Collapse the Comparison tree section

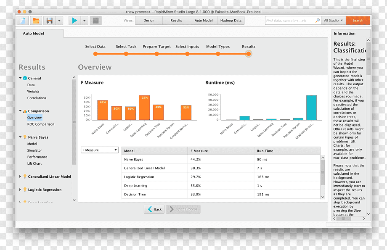[x=20, y=111]
